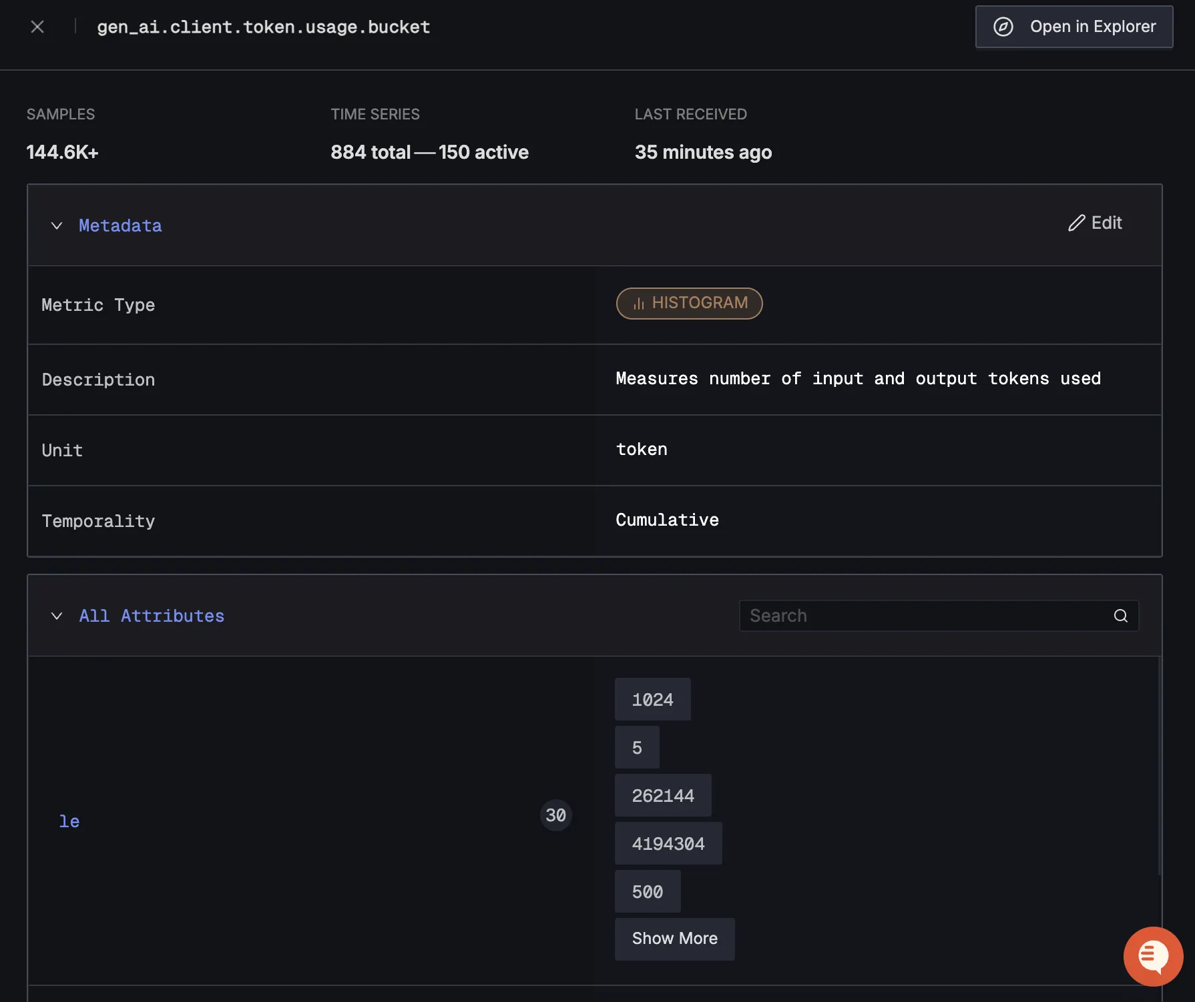Screen dimensions: 1195x1002
Task: Focus the attributes Search field
Action: pyautogui.click(x=925, y=616)
